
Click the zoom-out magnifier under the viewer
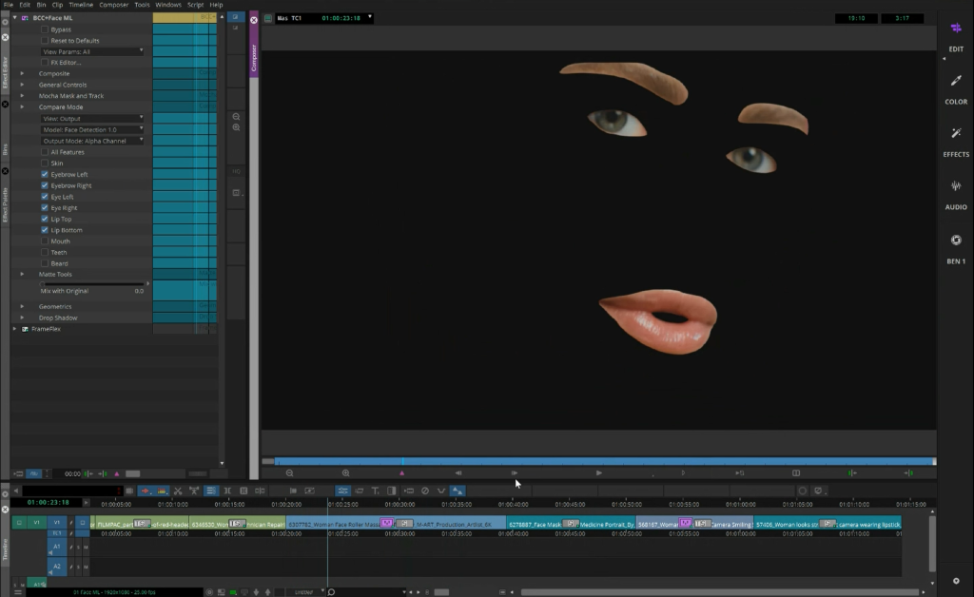[x=289, y=472]
